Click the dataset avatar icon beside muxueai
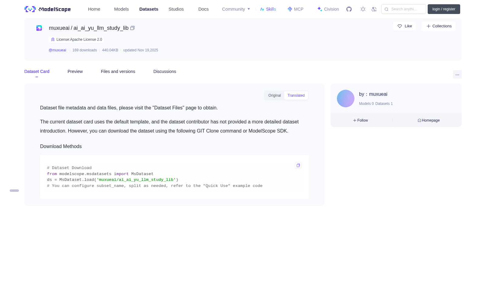The height and width of the screenshot is (304, 486). tap(39, 28)
